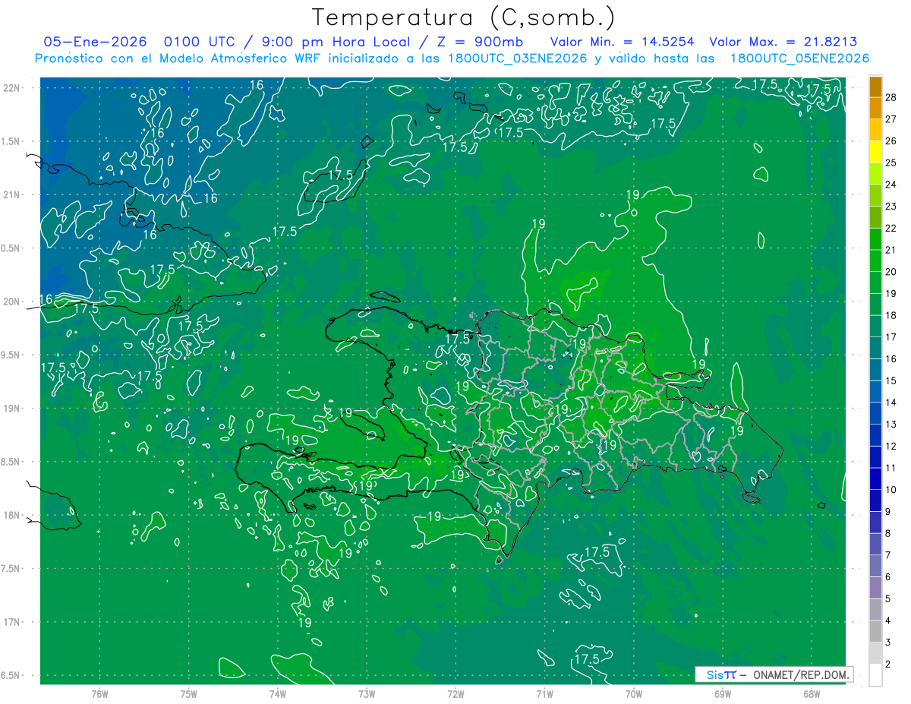Screen dimensions: 911x704
Task: Click the color scale label '28'
Action: [891, 97]
